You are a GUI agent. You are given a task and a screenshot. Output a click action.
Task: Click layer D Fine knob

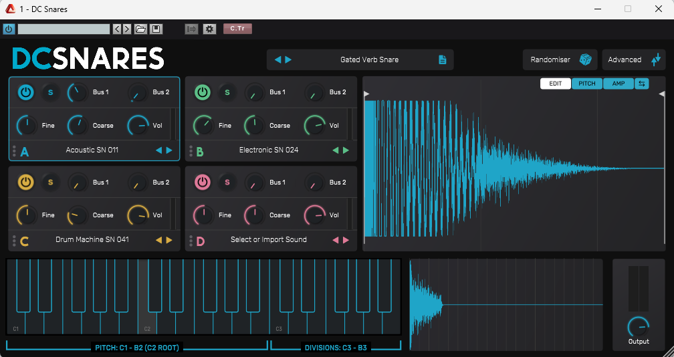(x=204, y=215)
